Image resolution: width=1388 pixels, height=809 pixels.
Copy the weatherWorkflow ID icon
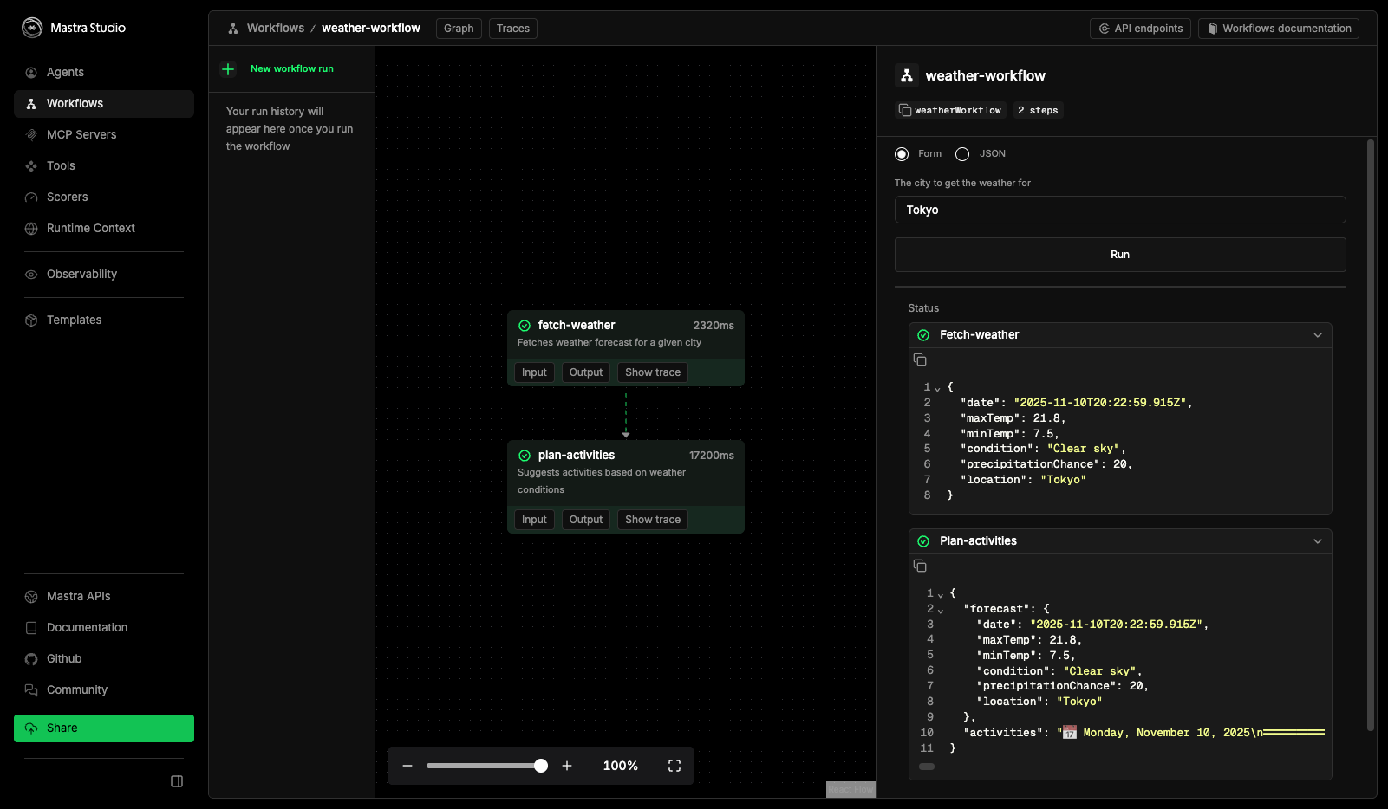pos(905,110)
